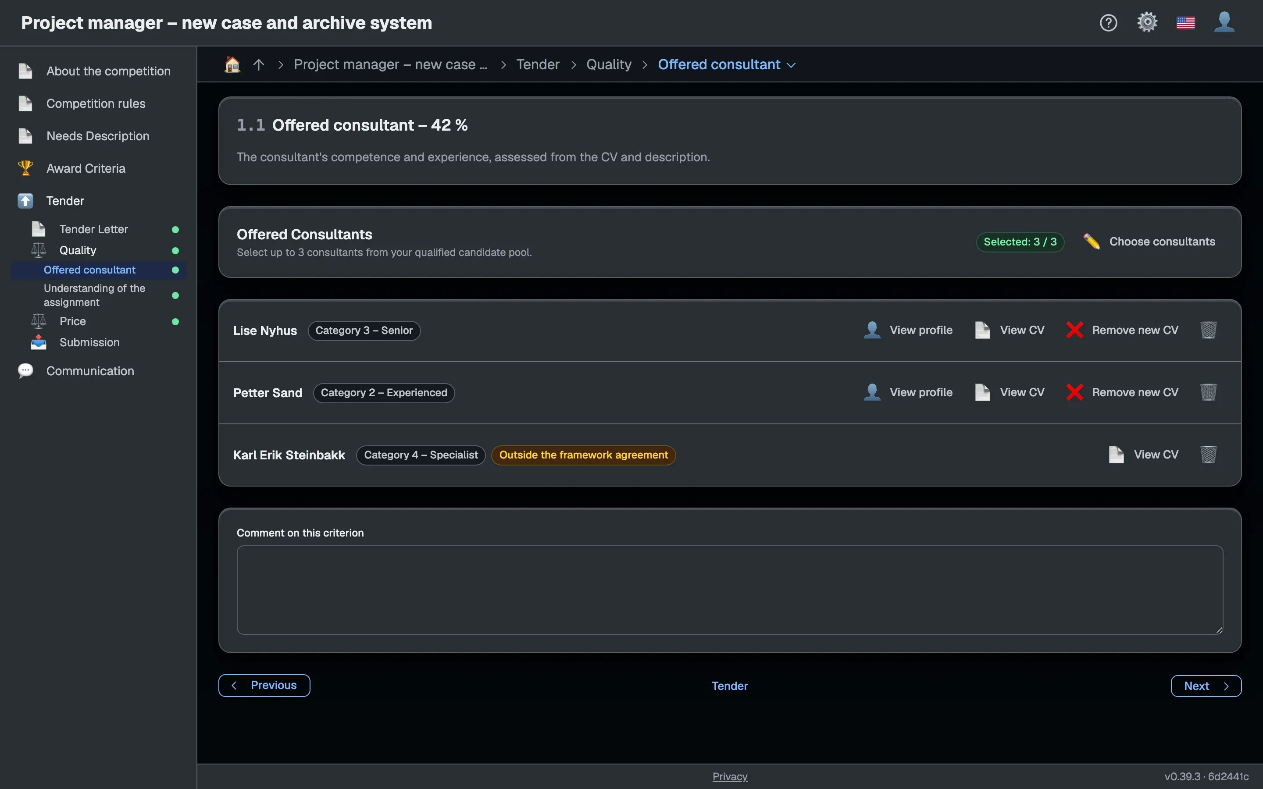Viewport: 1263px width, 789px height.
Task: View CV of Lise Nyhus
Action: point(1010,331)
